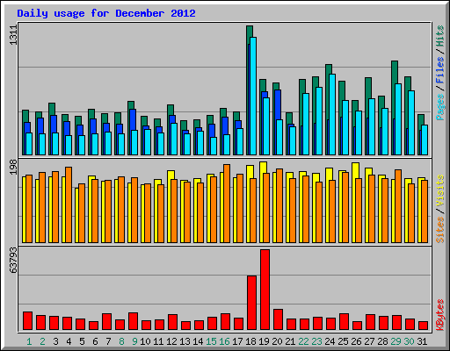This screenshot has width=450, height=351.
Task: Click day 6 label on the x-axis
Action: pyautogui.click(x=95, y=341)
